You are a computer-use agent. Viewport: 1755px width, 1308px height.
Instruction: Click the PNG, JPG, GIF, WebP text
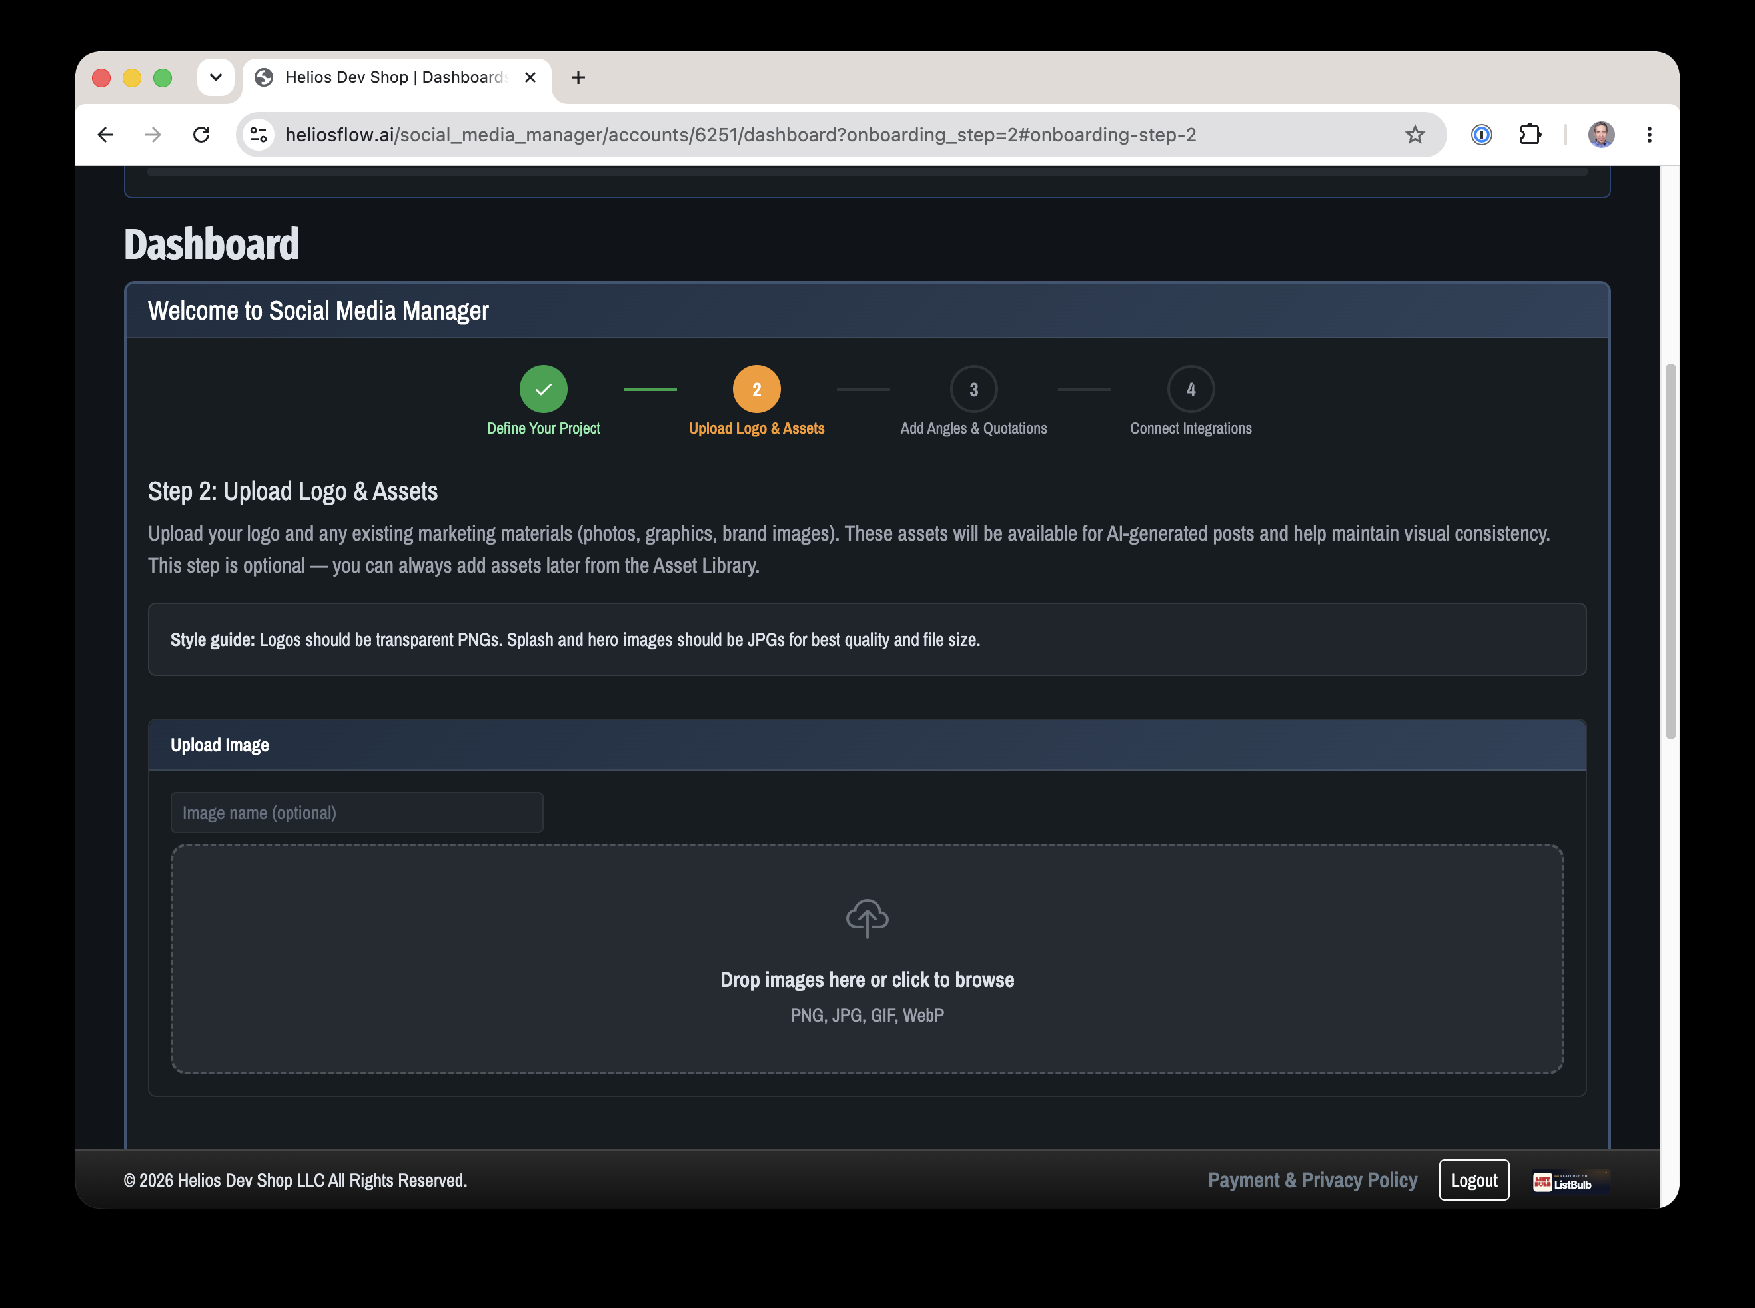coord(868,1015)
